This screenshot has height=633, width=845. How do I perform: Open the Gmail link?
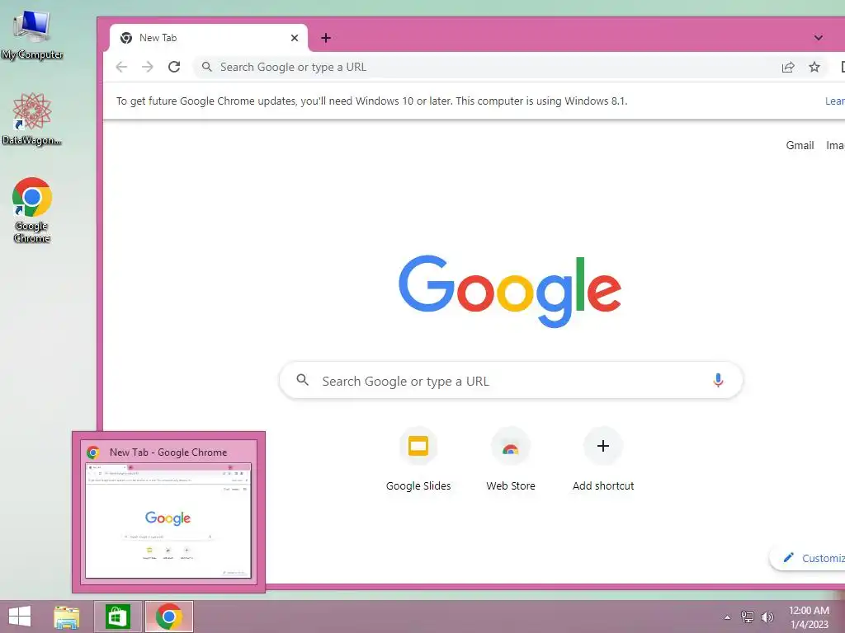click(800, 145)
